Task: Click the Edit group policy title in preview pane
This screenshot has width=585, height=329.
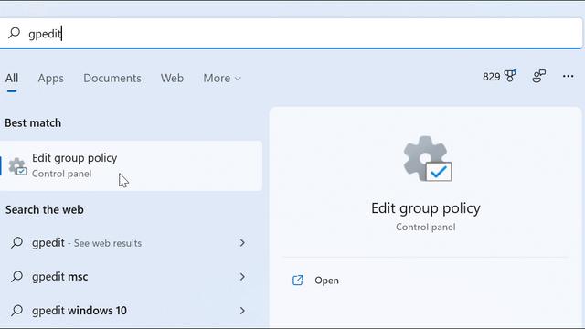Action: (x=426, y=208)
